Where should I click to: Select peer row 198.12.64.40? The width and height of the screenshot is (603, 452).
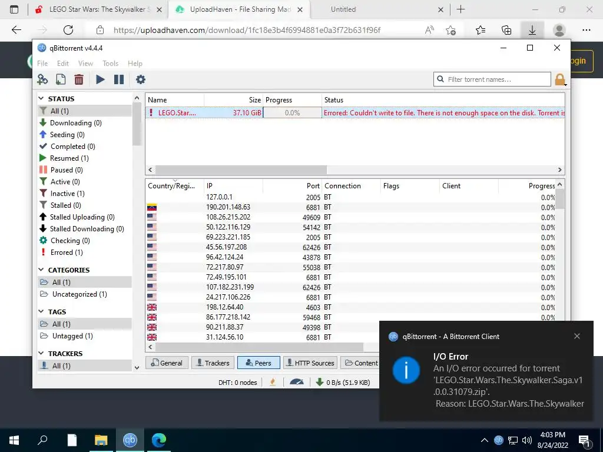pos(350,307)
